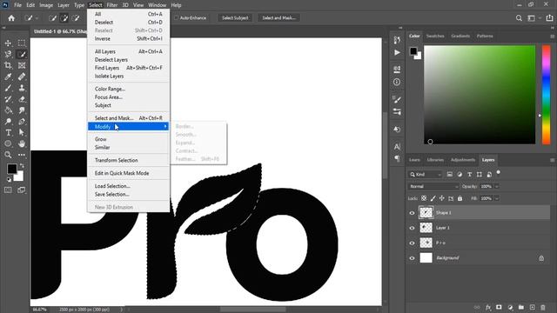Expand the Modify submenu arrow
The height and width of the screenshot is (313, 557).
pos(165,127)
